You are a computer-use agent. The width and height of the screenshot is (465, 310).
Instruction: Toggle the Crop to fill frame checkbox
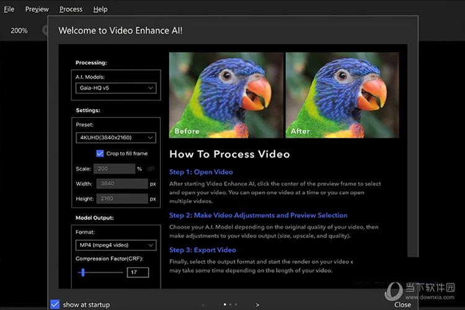[x=100, y=153]
